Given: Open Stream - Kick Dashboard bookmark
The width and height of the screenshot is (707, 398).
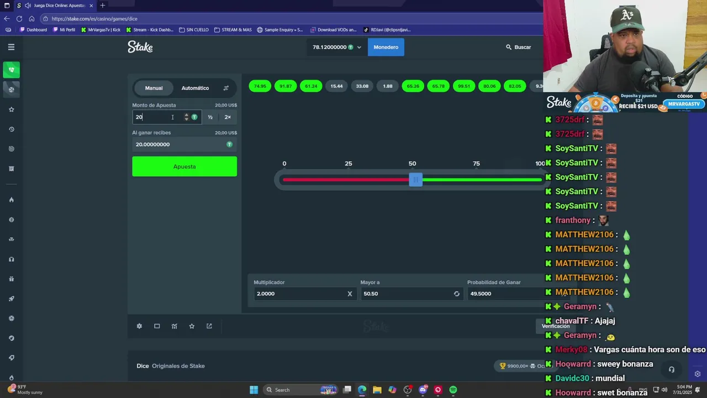Looking at the screenshot, I should click(150, 30).
